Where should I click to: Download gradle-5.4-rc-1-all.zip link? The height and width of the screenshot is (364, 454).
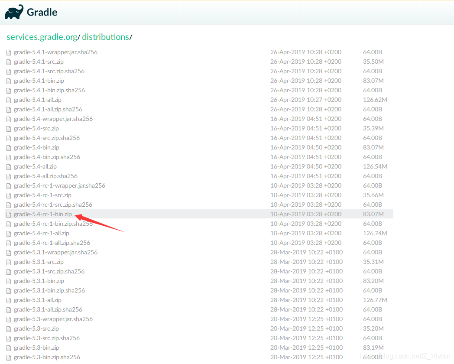(x=42, y=234)
